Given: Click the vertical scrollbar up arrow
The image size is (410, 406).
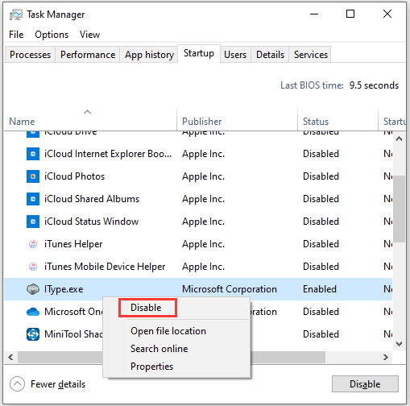Looking at the screenshot, I should coord(400,139).
